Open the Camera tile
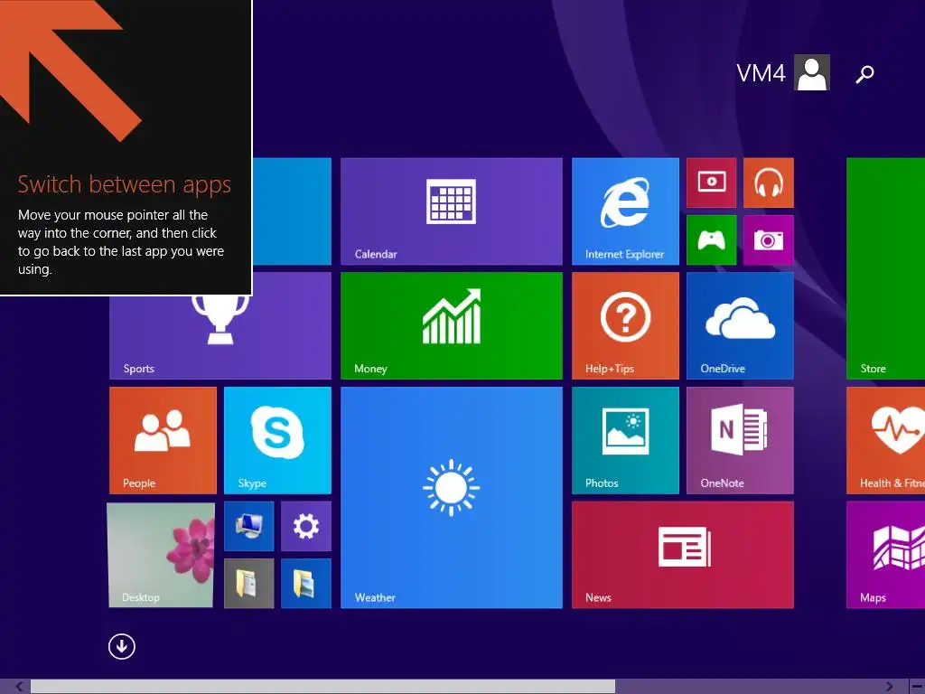This screenshot has height=694, width=925. tap(768, 239)
